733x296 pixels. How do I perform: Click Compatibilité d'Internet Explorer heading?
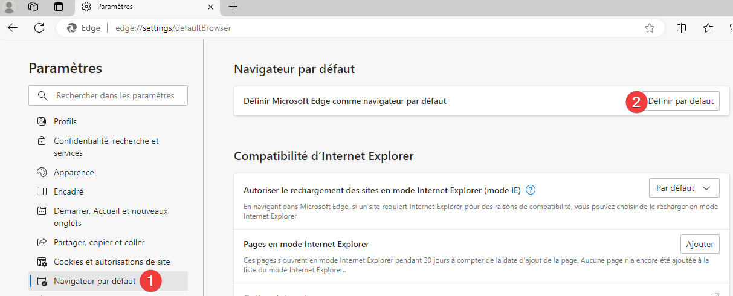[x=324, y=156]
